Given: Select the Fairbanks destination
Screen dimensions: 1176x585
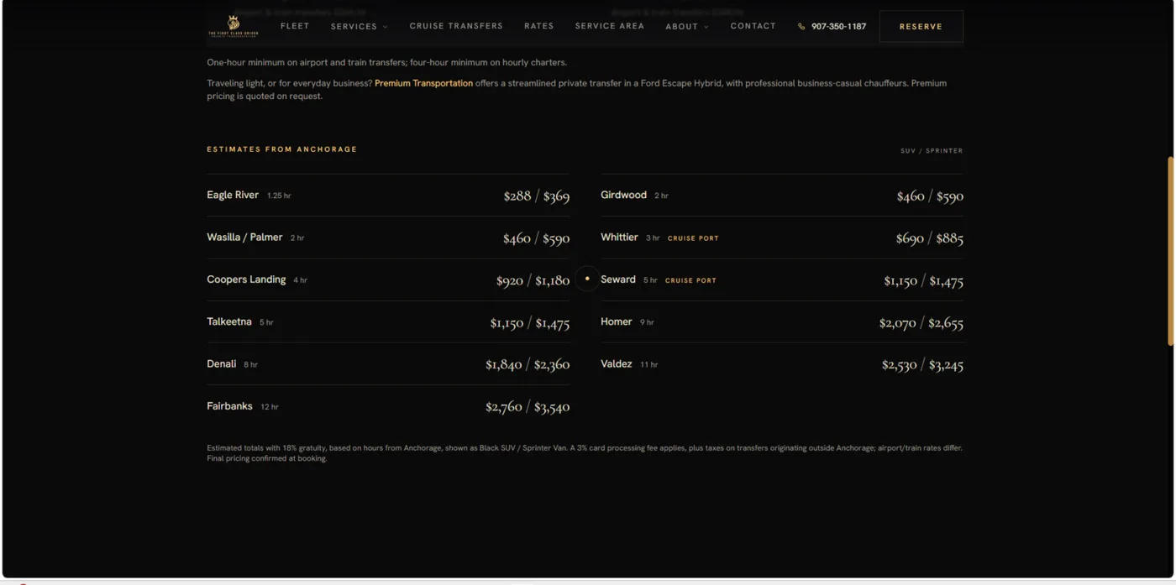Looking at the screenshot, I should pyautogui.click(x=229, y=406).
